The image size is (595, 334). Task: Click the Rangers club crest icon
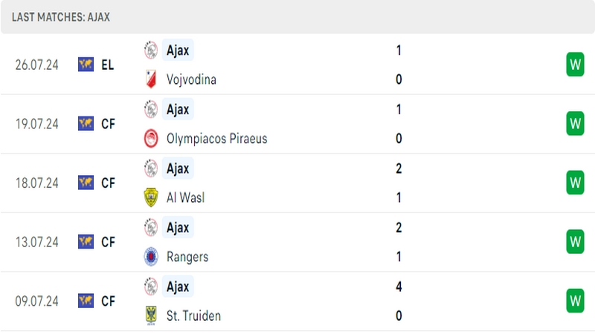pyautogui.click(x=151, y=257)
